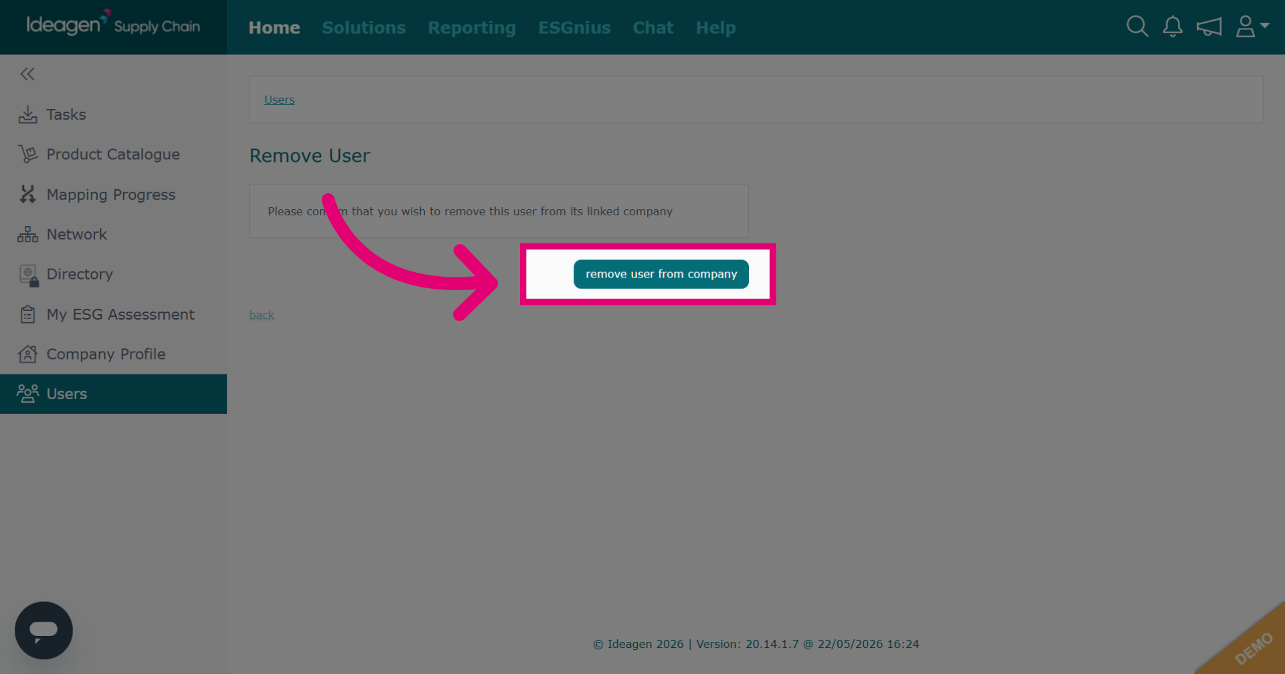This screenshot has height=674, width=1285.
Task: Click the Product Catalogue icon
Action: point(27,154)
